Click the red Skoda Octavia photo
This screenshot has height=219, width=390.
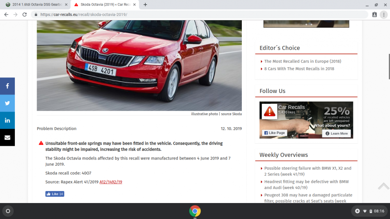(139, 65)
